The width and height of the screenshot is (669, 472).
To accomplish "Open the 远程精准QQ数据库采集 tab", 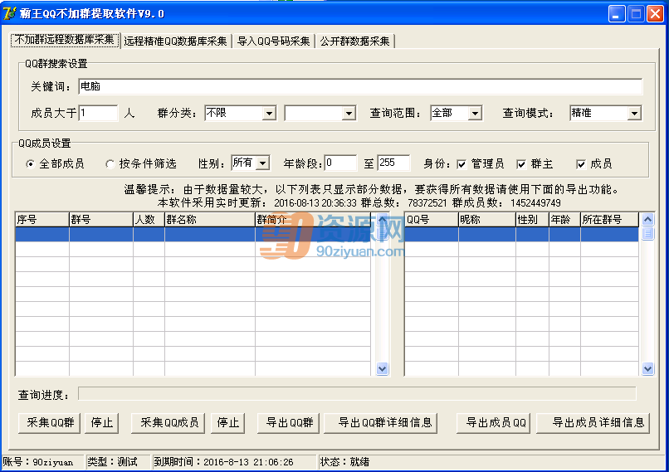I will point(175,41).
